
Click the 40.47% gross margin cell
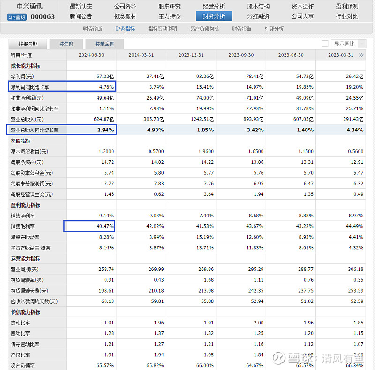point(90,226)
